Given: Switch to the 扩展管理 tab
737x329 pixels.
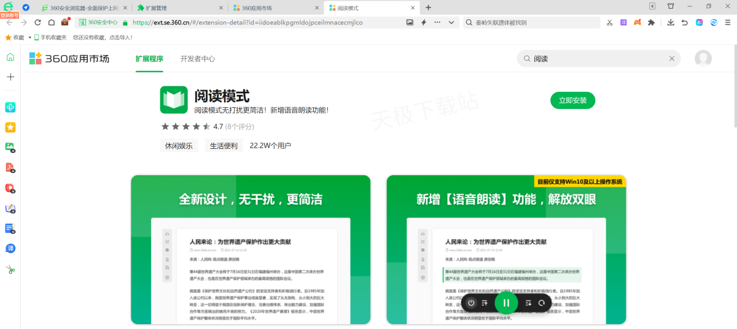Looking at the screenshot, I should [x=177, y=7].
